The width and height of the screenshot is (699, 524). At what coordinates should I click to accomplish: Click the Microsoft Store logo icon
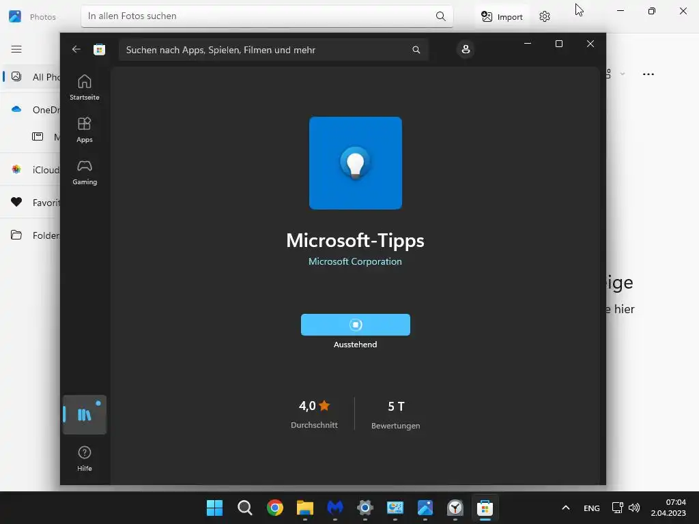tap(99, 49)
